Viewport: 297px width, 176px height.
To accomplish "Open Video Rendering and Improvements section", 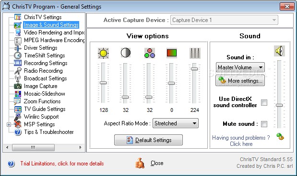I will point(54,33).
